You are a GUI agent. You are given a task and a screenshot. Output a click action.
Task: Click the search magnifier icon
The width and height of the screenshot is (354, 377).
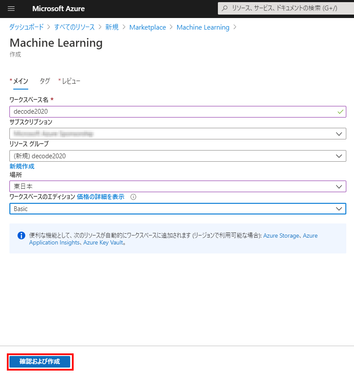(225, 9)
